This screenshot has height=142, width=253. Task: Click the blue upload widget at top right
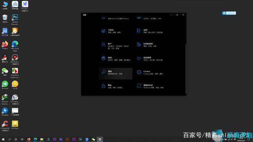coord(229,13)
